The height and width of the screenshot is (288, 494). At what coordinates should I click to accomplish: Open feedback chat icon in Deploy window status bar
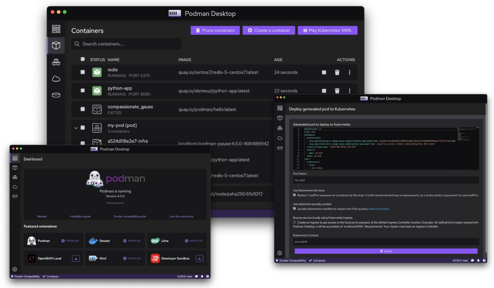coord(473,261)
